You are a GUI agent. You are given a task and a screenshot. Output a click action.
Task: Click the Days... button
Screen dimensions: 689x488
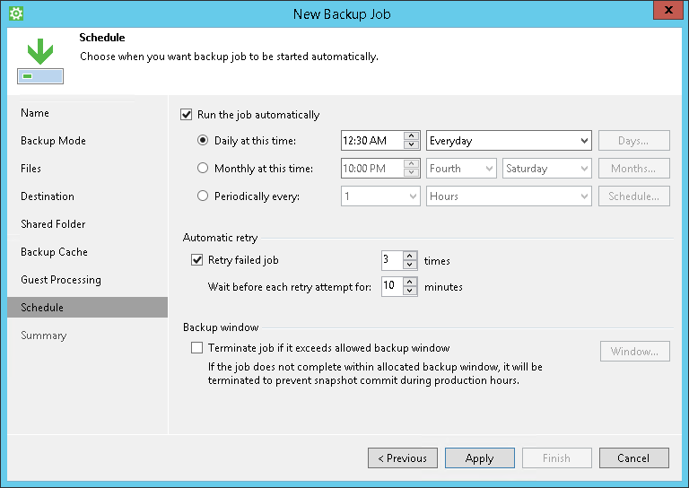pos(634,141)
